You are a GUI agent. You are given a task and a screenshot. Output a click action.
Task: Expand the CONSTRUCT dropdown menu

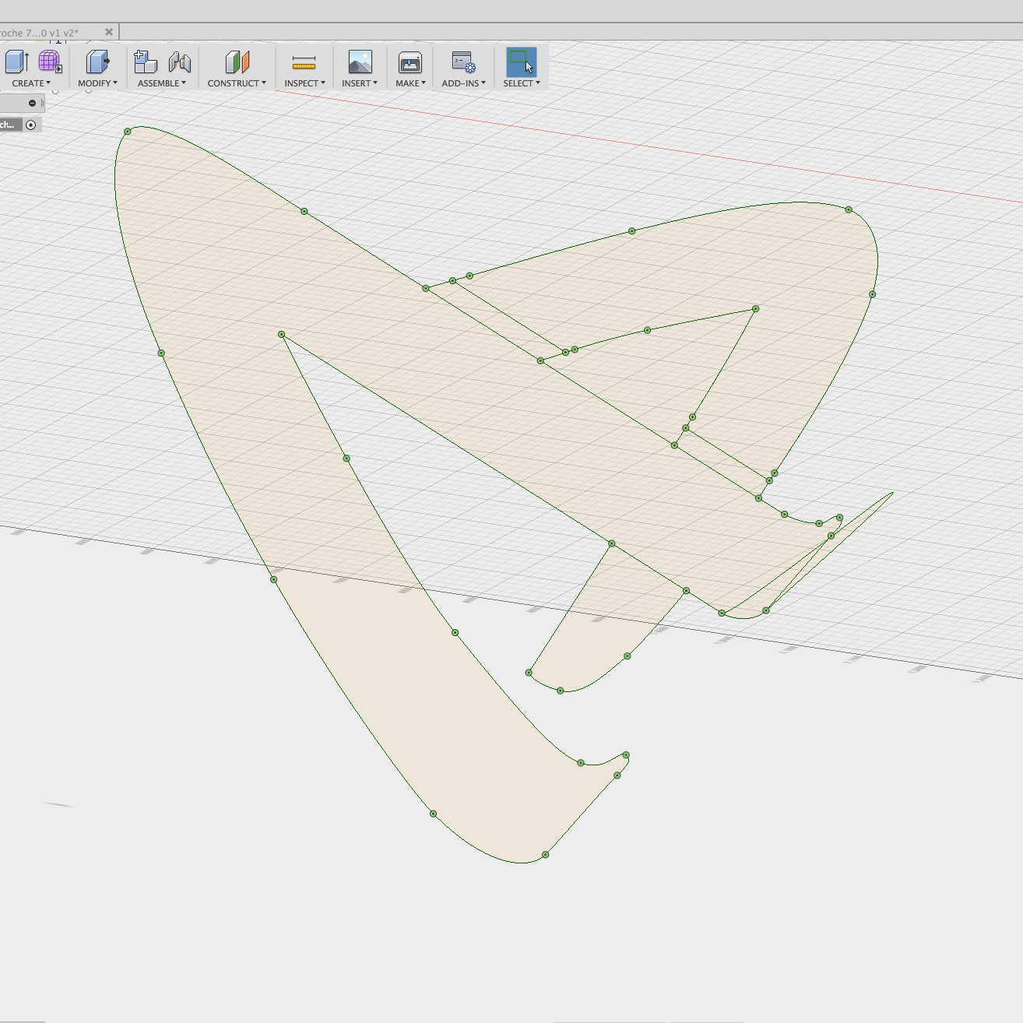(237, 83)
